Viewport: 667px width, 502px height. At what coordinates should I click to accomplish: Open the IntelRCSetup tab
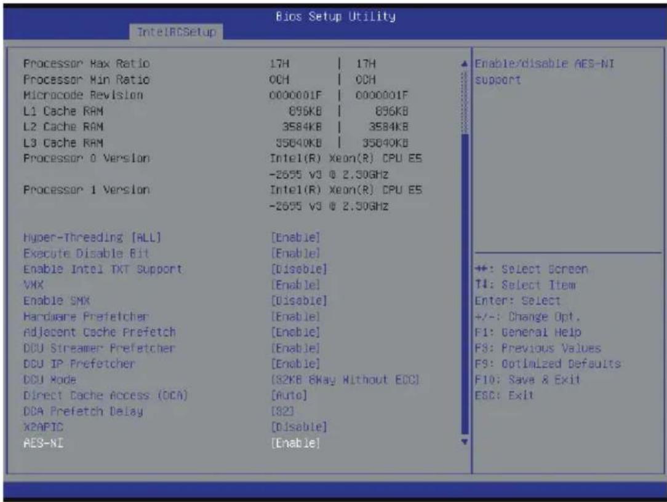point(176,32)
